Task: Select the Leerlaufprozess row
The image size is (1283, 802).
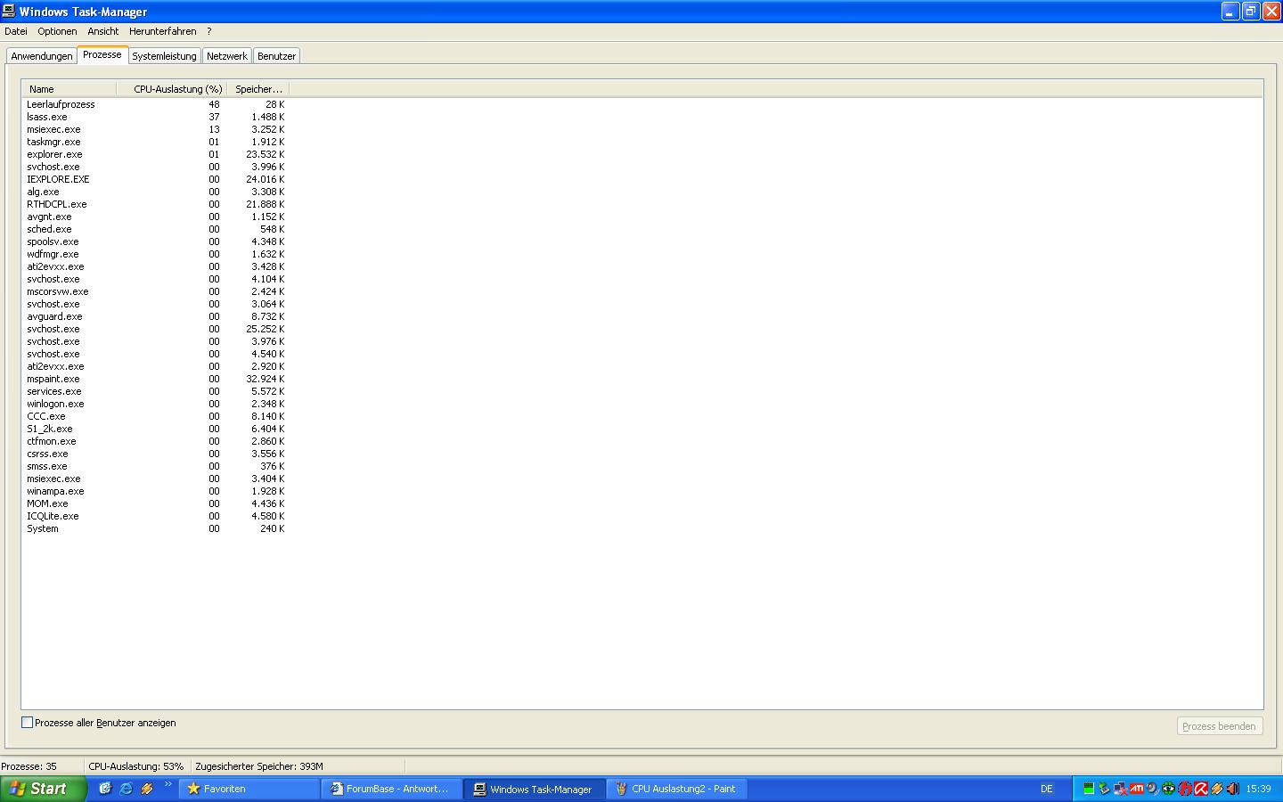Action: click(156, 104)
